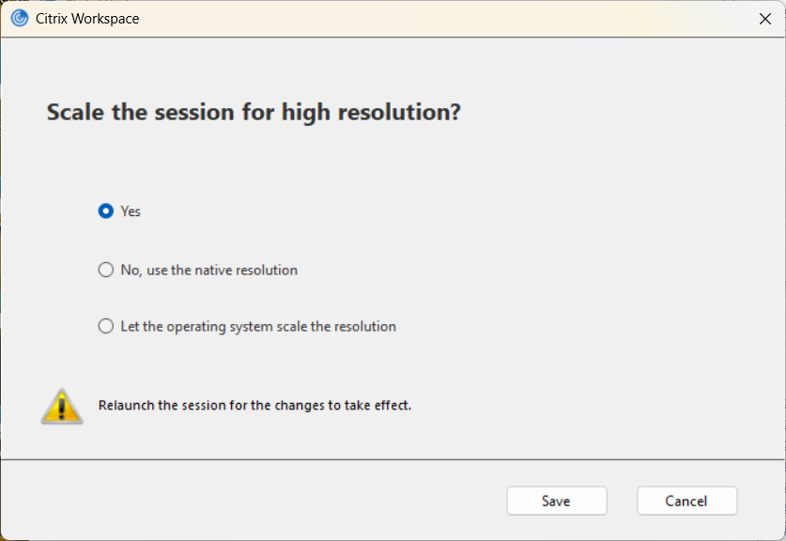Click the yellow warning triangle icon
The image size is (786, 541).
pos(62,406)
